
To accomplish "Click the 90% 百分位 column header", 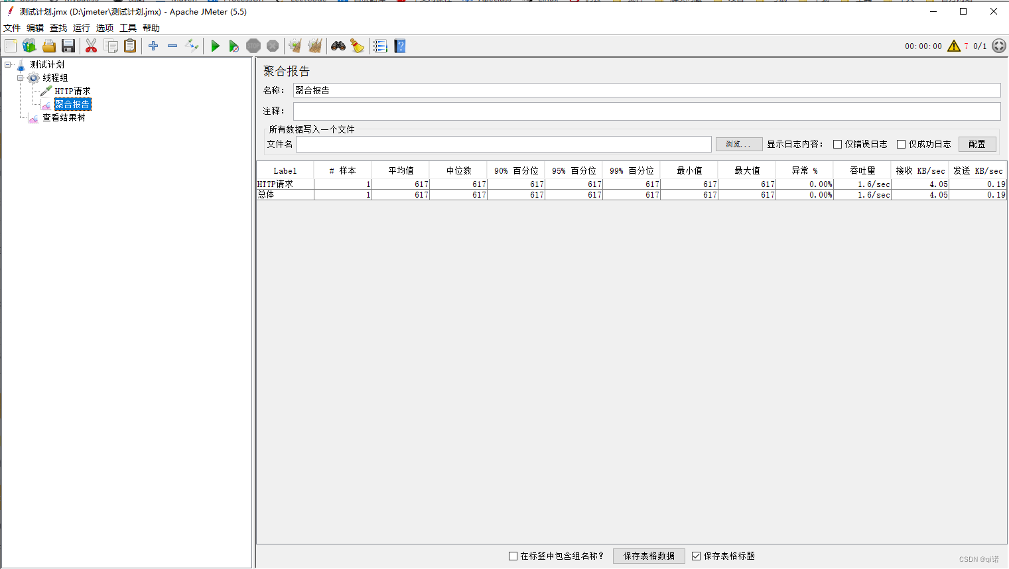I will (516, 170).
